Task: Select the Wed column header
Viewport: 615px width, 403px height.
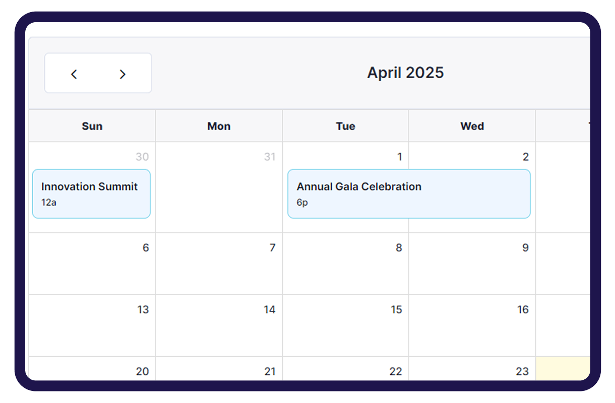Action: point(472,126)
